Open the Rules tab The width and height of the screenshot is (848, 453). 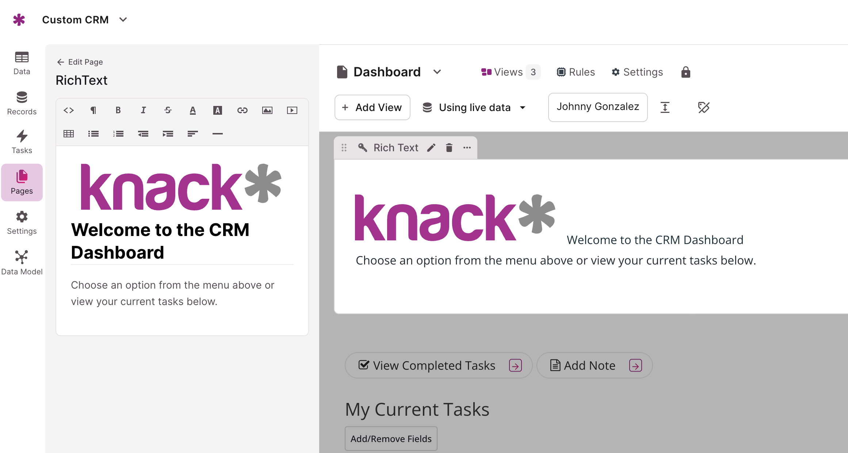pos(576,72)
